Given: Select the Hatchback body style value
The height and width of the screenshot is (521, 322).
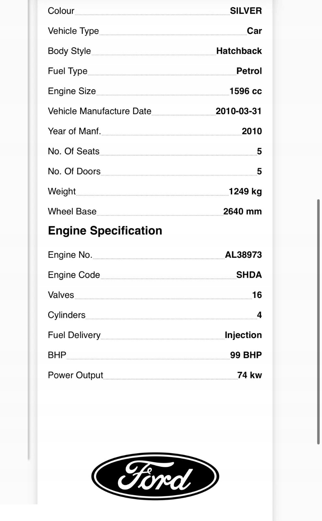Looking at the screenshot, I should tap(239, 51).
